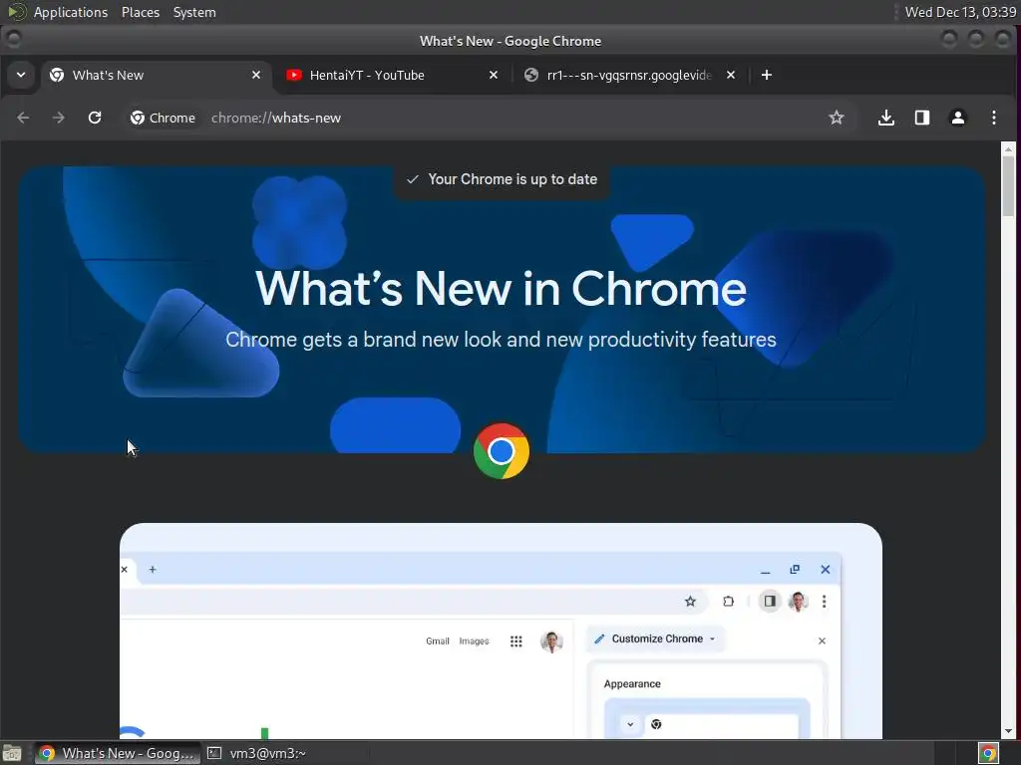This screenshot has width=1021, height=765.
Task: Close the Customize Chrome panel in illustration
Action: [822, 640]
